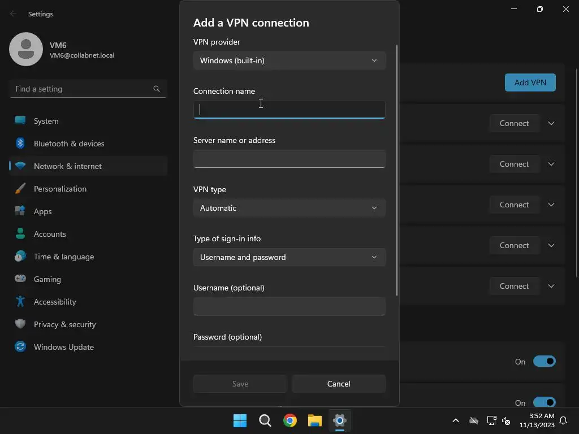The image size is (579, 434).
Task: Turn off the first On toggle switch
Action: click(545, 361)
